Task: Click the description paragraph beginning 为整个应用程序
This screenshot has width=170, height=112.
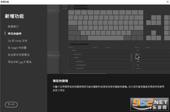Action: click(x=109, y=88)
